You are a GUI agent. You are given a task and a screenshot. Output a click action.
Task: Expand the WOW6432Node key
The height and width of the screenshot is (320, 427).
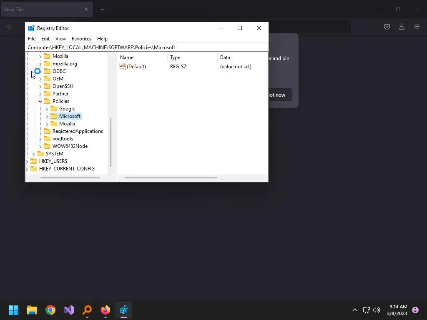coord(40,146)
